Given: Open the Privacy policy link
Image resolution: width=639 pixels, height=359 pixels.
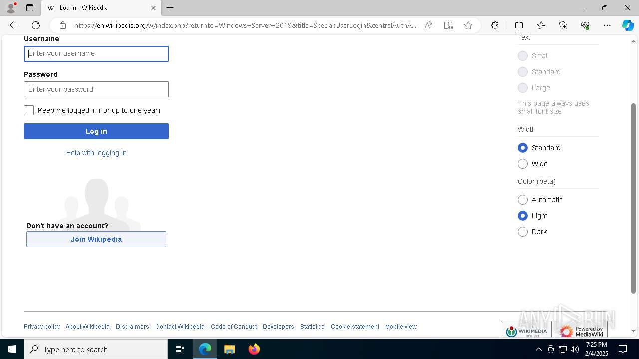Looking at the screenshot, I should pyautogui.click(x=42, y=327).
